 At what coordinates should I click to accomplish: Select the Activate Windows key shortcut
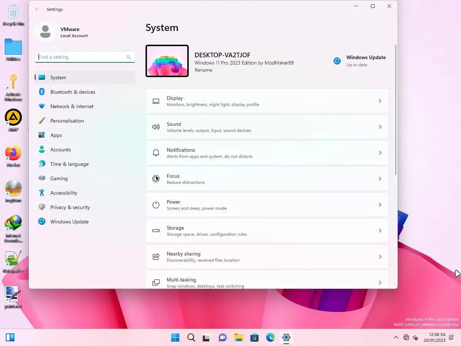(13, 88)
